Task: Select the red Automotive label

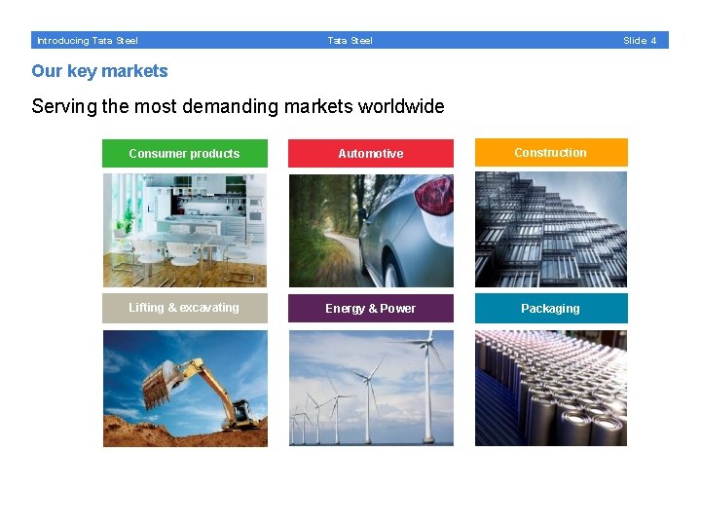Action: click(371, 154)
